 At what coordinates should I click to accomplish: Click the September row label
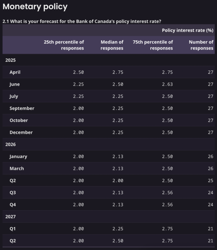point(22,108)
